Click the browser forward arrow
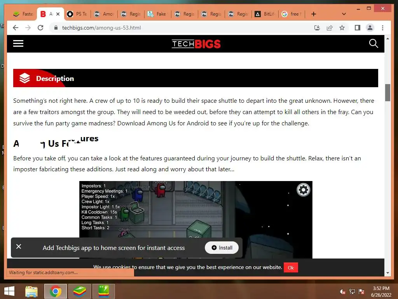Screen dimensions: 398x299 (x=28, y=28)
